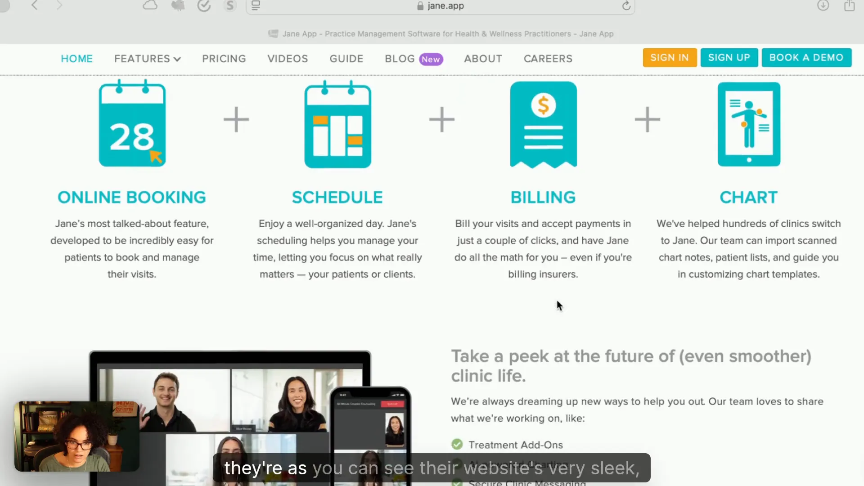This screenshot has height=486, width=864.
Task: Open the Blog nav item
Action: click(400, 58)
